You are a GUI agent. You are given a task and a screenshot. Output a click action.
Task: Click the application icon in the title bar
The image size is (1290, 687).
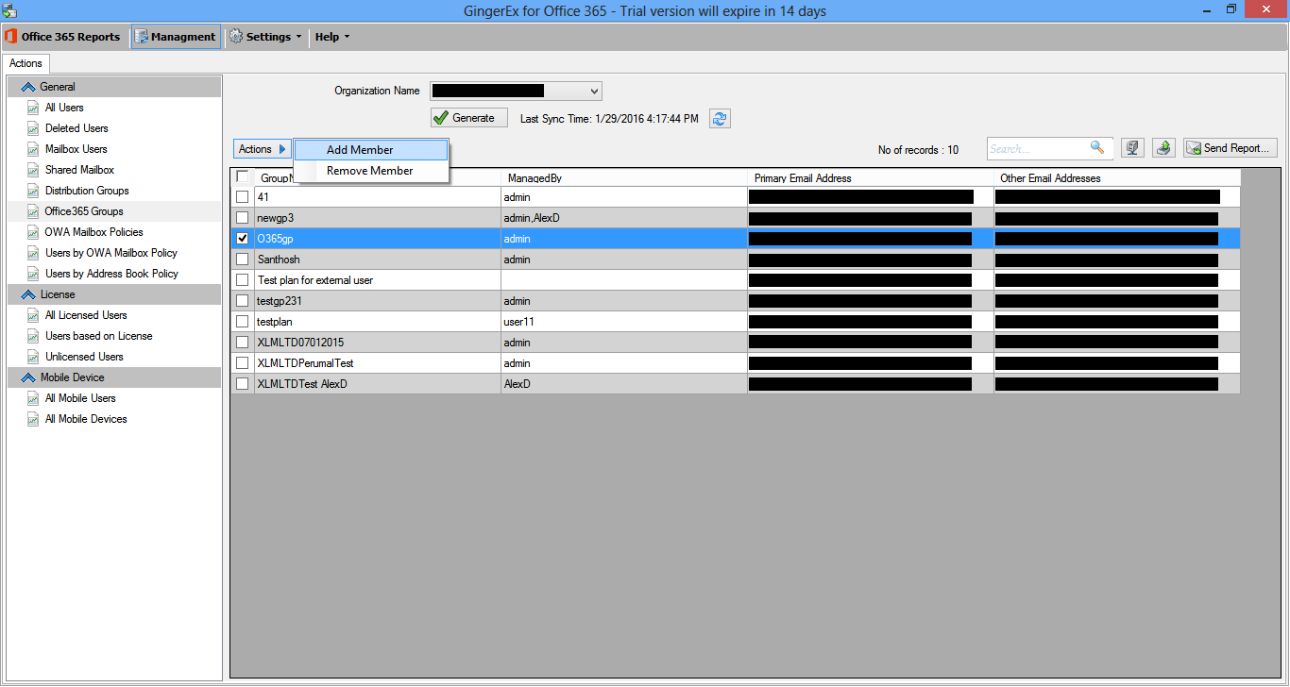[x=9, y=10]
